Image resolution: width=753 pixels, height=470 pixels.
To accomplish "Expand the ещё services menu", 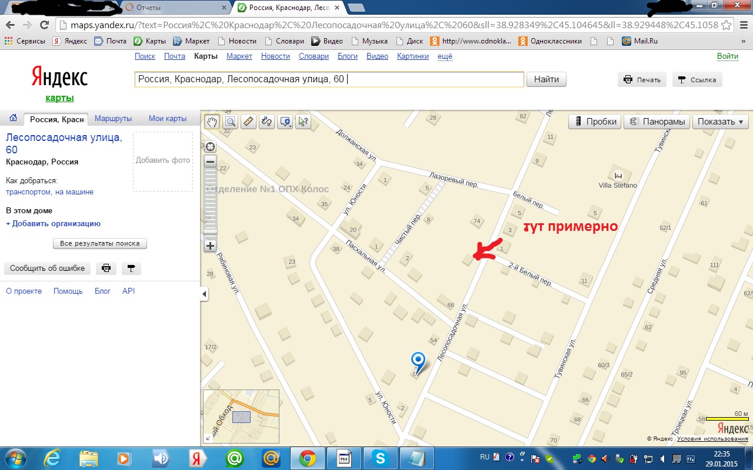I will pos(445,56).
